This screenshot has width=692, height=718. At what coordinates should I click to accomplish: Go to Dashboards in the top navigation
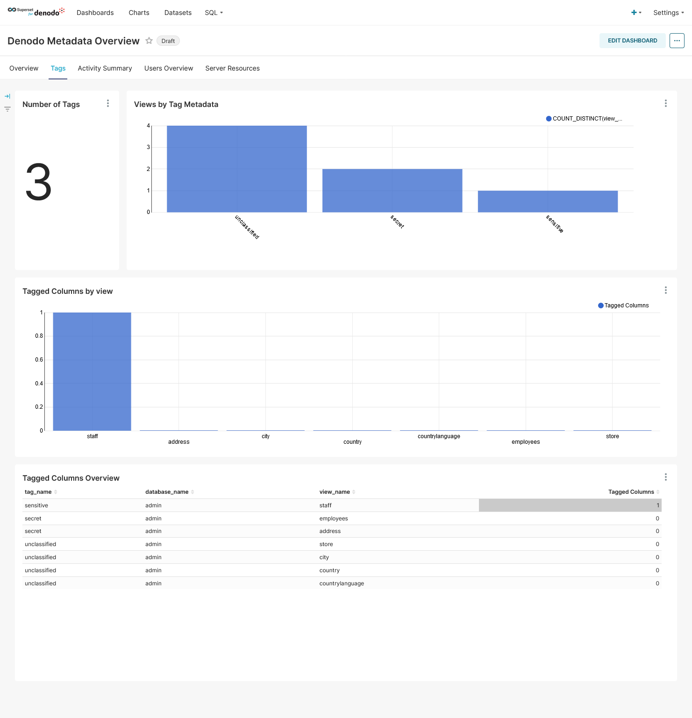95,13
